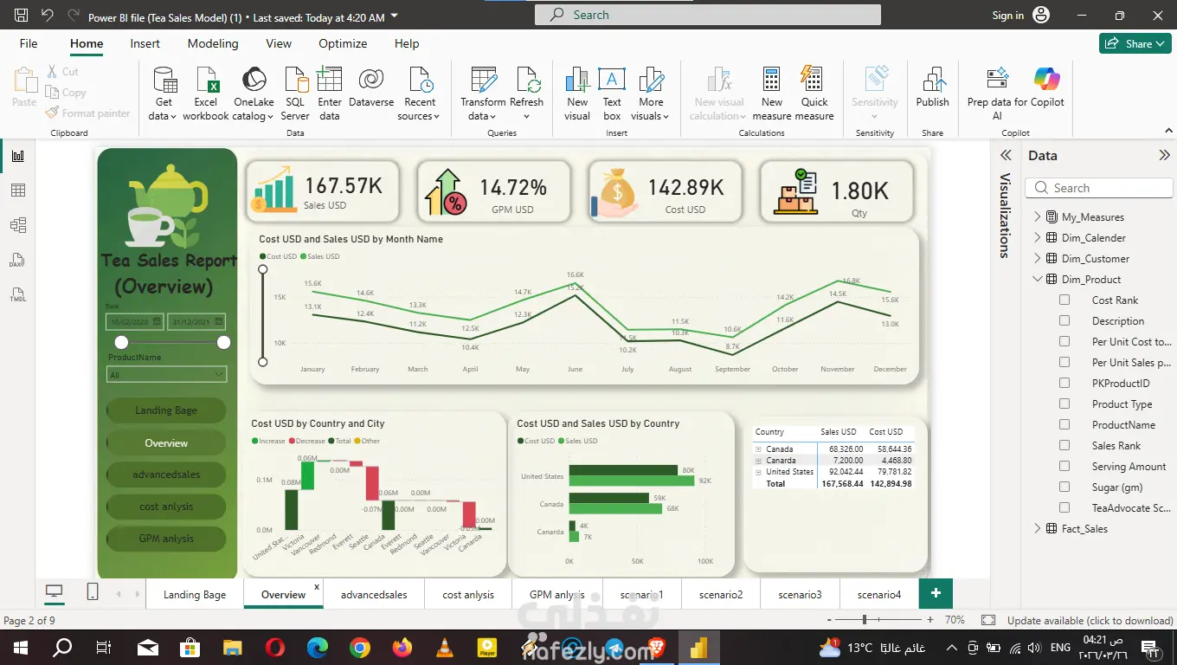This screenshot has width=1177, height=665.
Task: Open Prep data for AI
Action: [x=997, y=94]
